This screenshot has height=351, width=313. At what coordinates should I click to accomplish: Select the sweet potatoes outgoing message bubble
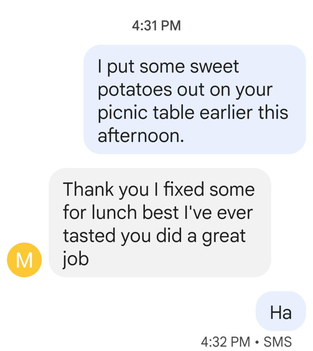point(194,99)
